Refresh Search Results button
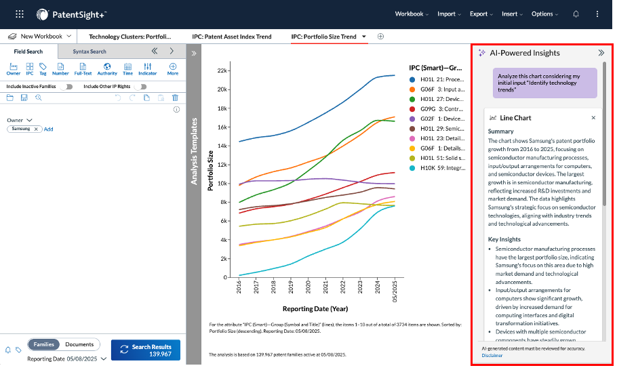This screenshot has height=370, width=617. (x=146, y=350)
